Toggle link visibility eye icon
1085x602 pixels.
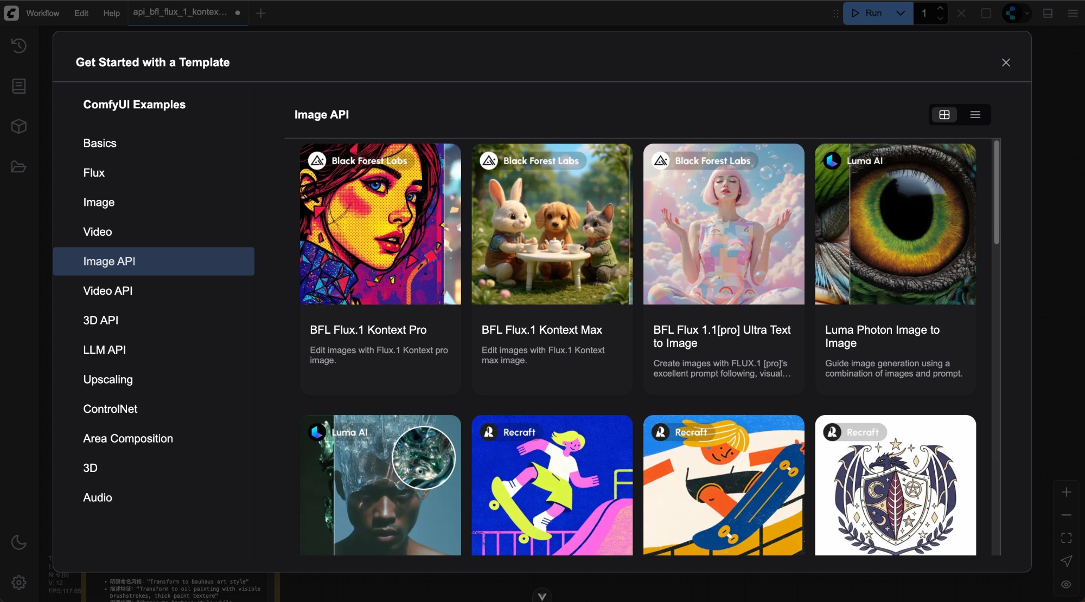pos(1066,584)
